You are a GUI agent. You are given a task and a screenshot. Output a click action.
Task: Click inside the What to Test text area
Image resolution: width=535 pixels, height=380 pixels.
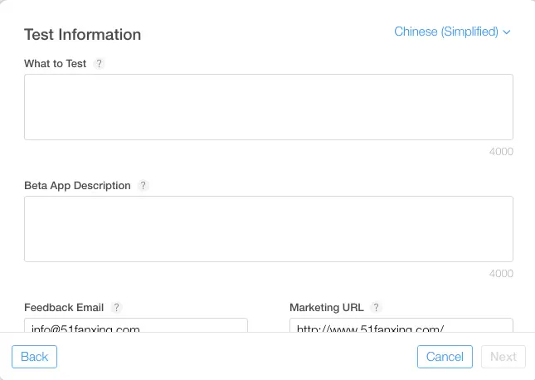(x=268, y=107)
